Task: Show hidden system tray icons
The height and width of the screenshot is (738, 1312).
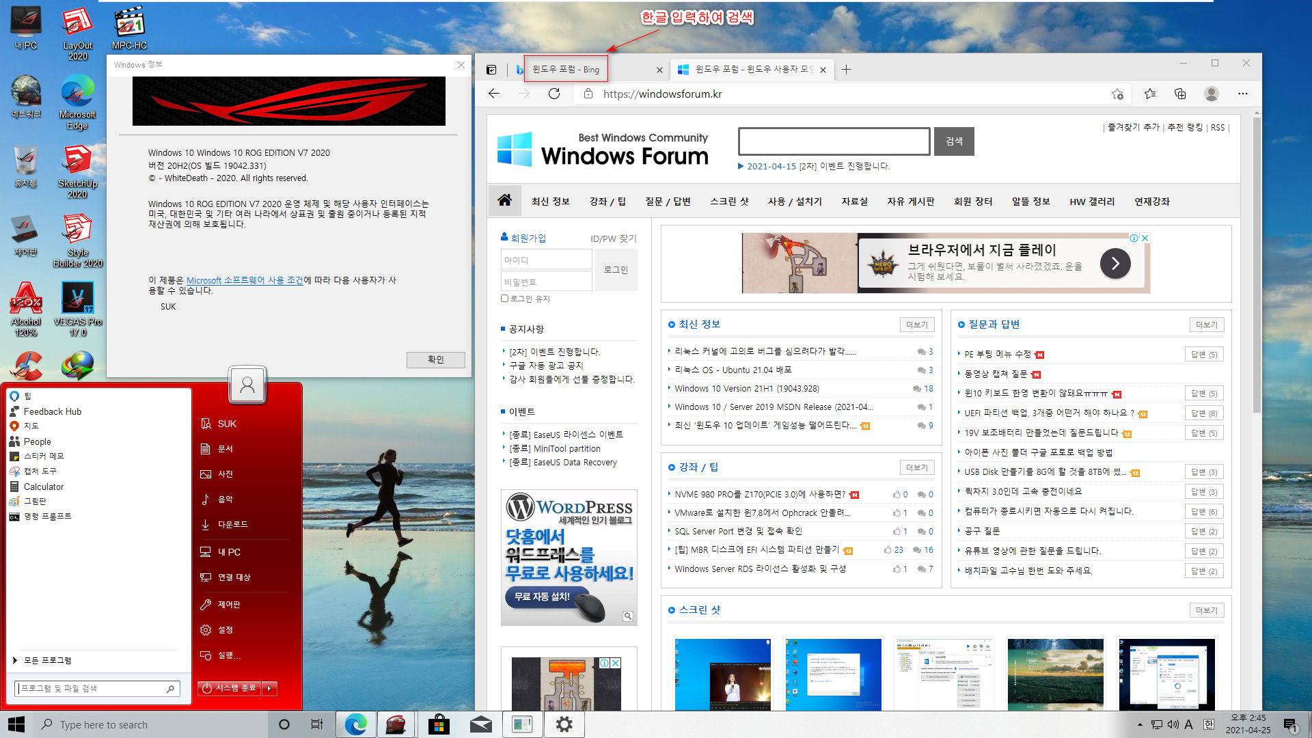Action: click(x=1140, y=724)
